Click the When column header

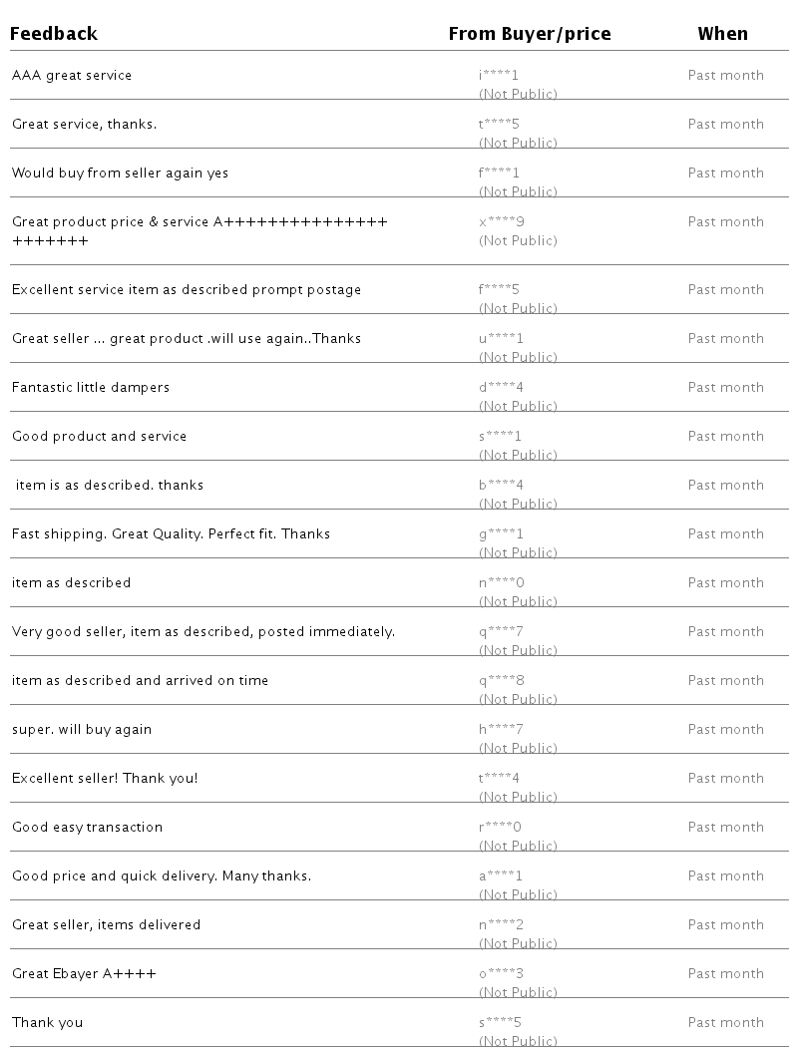(722, 34)
